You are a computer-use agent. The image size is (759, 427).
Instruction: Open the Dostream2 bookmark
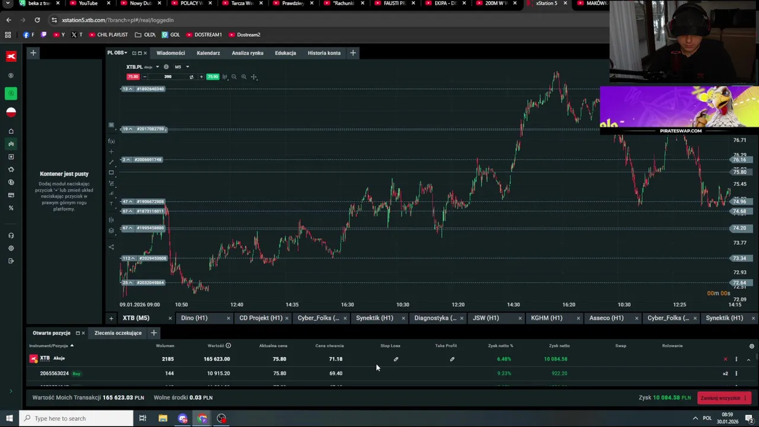tap(244, 34)
